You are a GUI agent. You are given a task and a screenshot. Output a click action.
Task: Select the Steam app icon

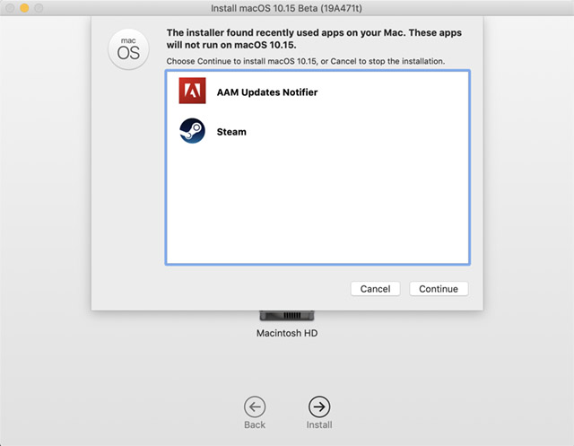coord(192,131)
